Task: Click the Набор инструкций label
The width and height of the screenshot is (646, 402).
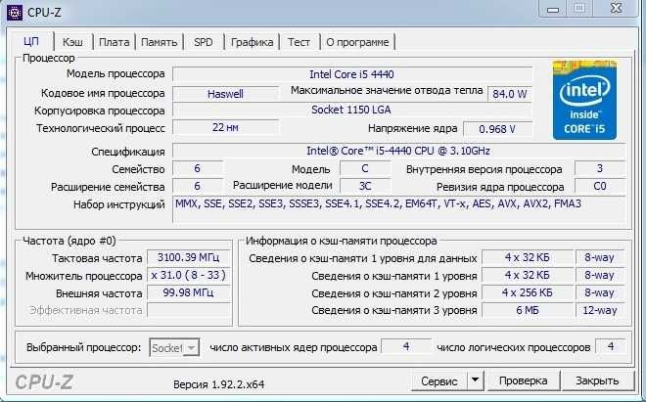Action: pyautogui.click(x=119, y=204)
